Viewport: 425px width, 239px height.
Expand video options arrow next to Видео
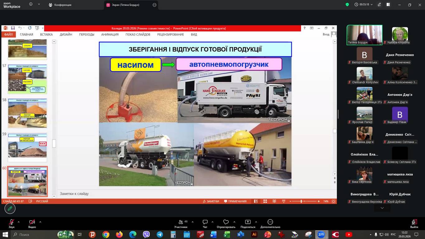click(40, 222)
